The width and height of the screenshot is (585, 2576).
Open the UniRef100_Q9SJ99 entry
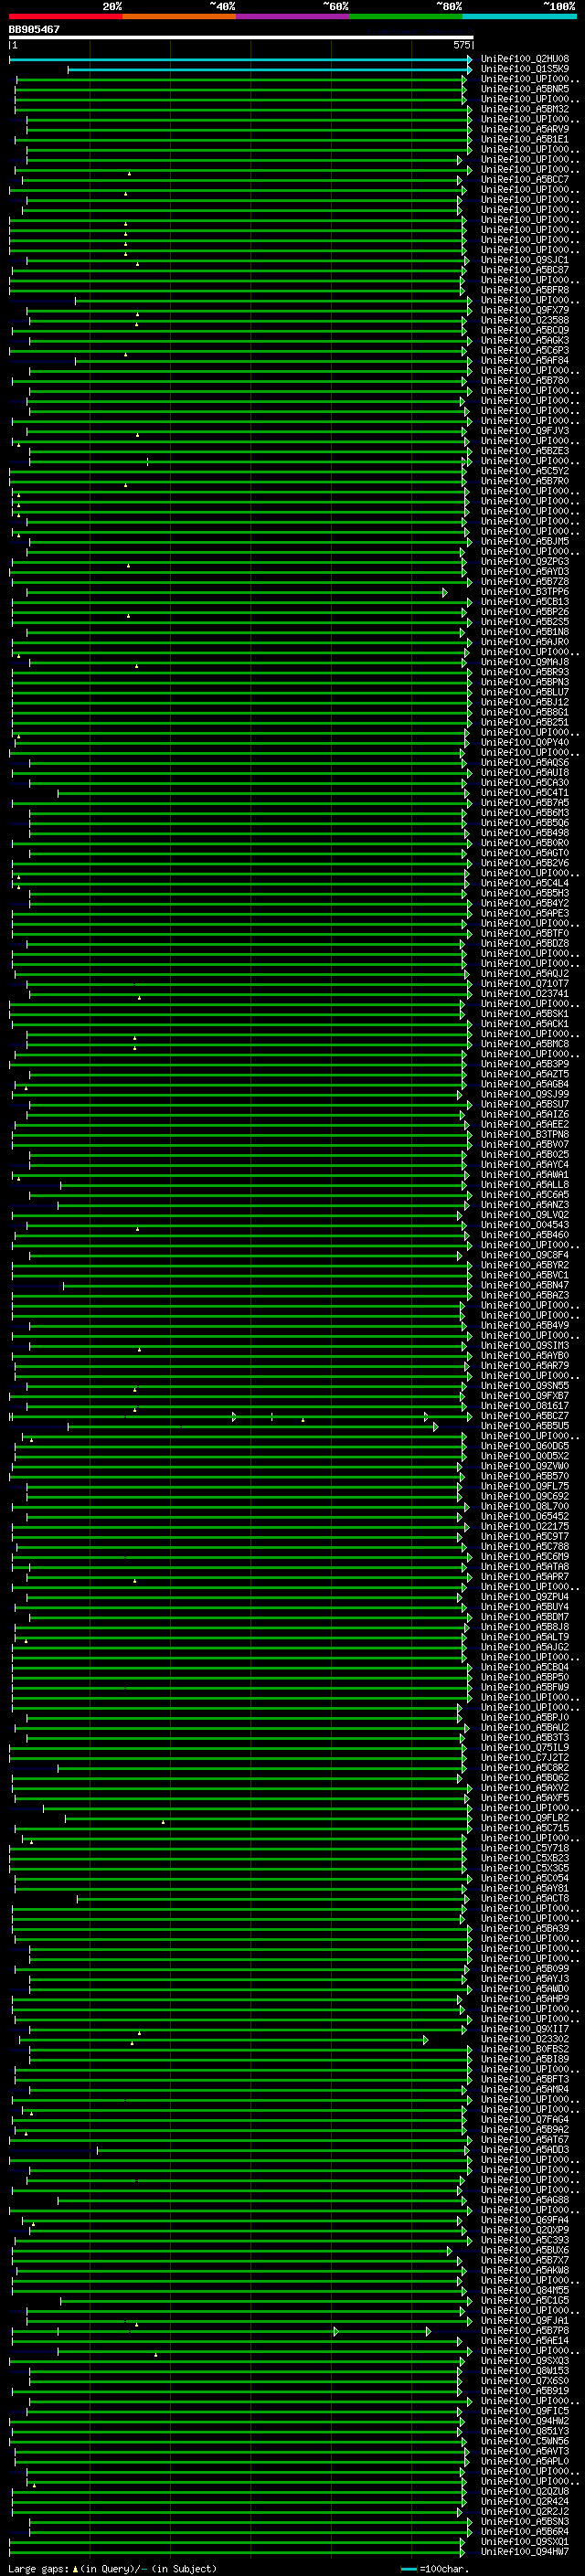(525, 1094)
